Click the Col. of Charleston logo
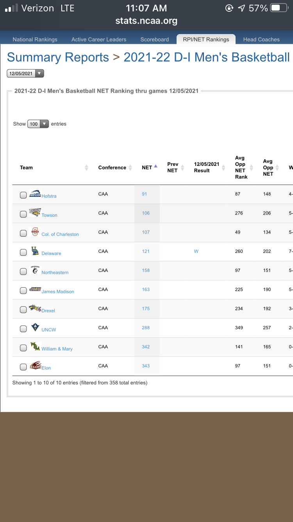The image size is (293, 522). pyautogui.click(x=35, y=231)
